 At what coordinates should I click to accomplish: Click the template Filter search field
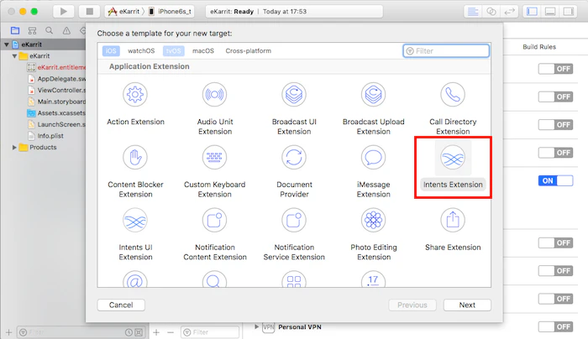[446, 51]
